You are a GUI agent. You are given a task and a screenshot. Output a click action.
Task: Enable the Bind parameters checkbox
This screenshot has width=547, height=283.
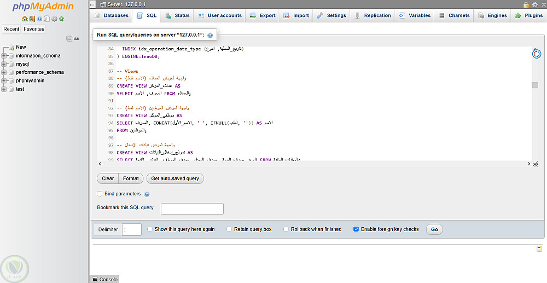[100, 194]
